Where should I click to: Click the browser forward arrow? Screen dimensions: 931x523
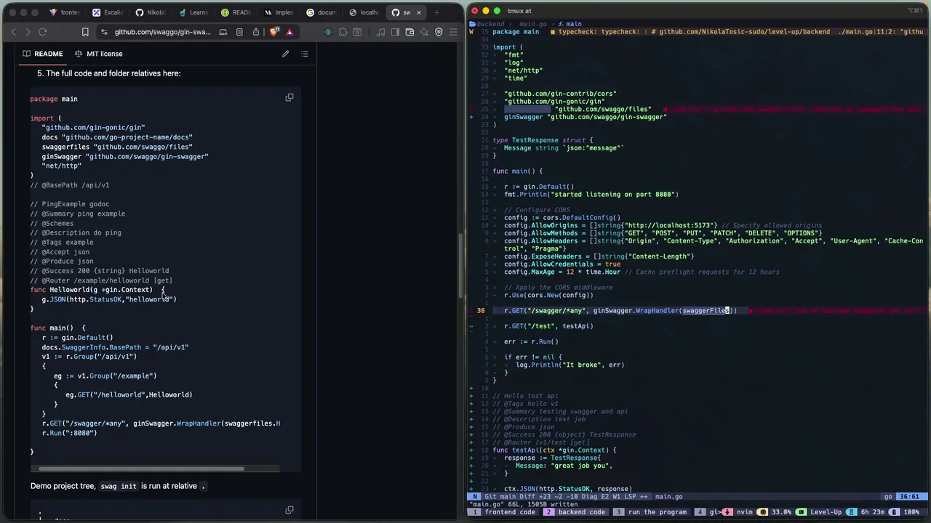[28, 32]
